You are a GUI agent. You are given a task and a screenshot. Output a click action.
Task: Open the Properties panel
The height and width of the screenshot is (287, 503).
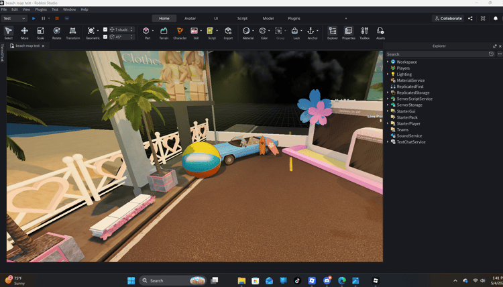pos(349,33)
